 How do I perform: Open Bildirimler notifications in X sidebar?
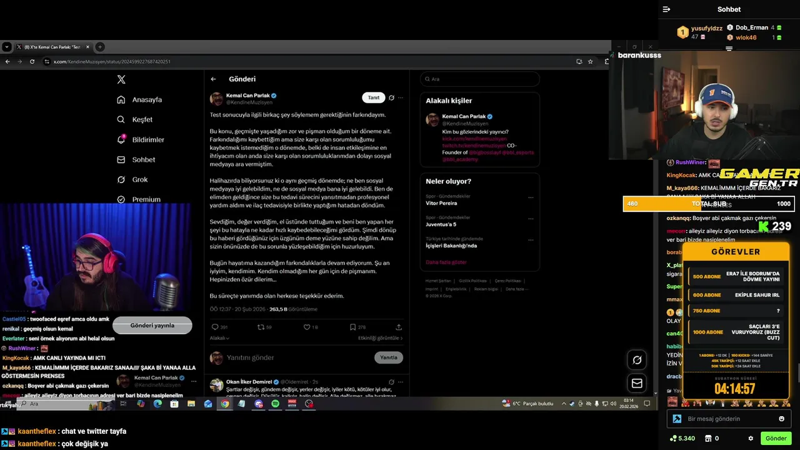[x=141, y=139]
